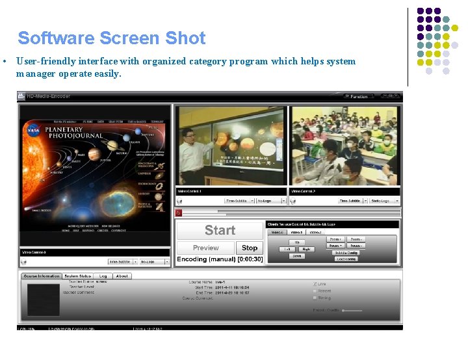This screenshot has height=351, width=468.
Task: Click the Focus - button
Action: [356, 246]
